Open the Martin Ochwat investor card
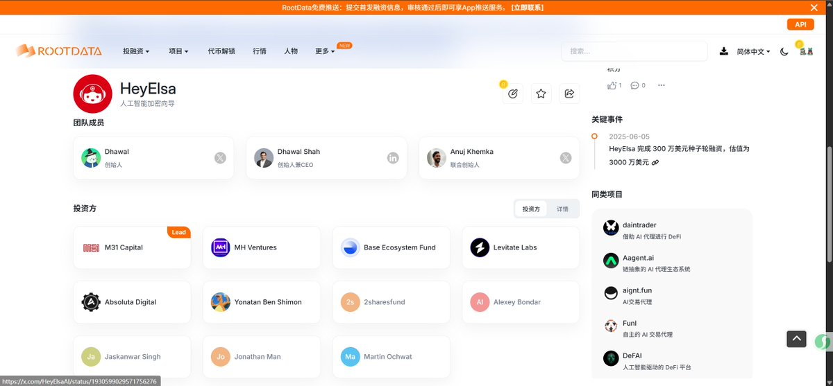Screen dimensions: 833x386 pos(392,357)
